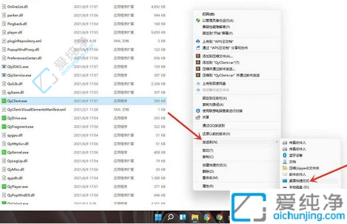
Task: Open the Windows Start button on taskbar
Action: coord(158,217)
